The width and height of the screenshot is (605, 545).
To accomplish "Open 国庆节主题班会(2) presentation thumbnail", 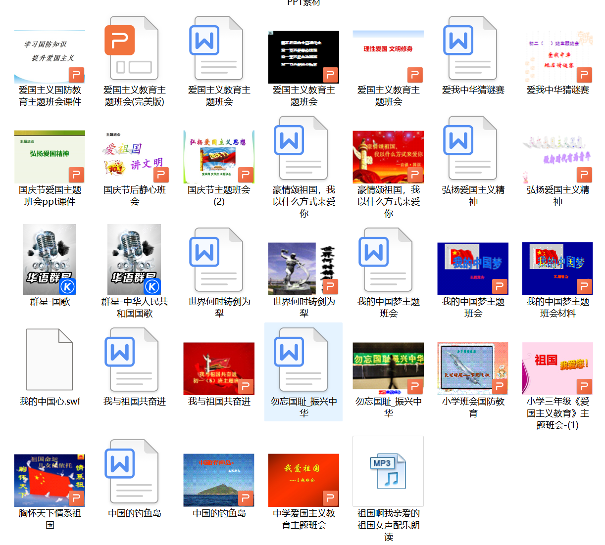I will (x=219, y=157).
